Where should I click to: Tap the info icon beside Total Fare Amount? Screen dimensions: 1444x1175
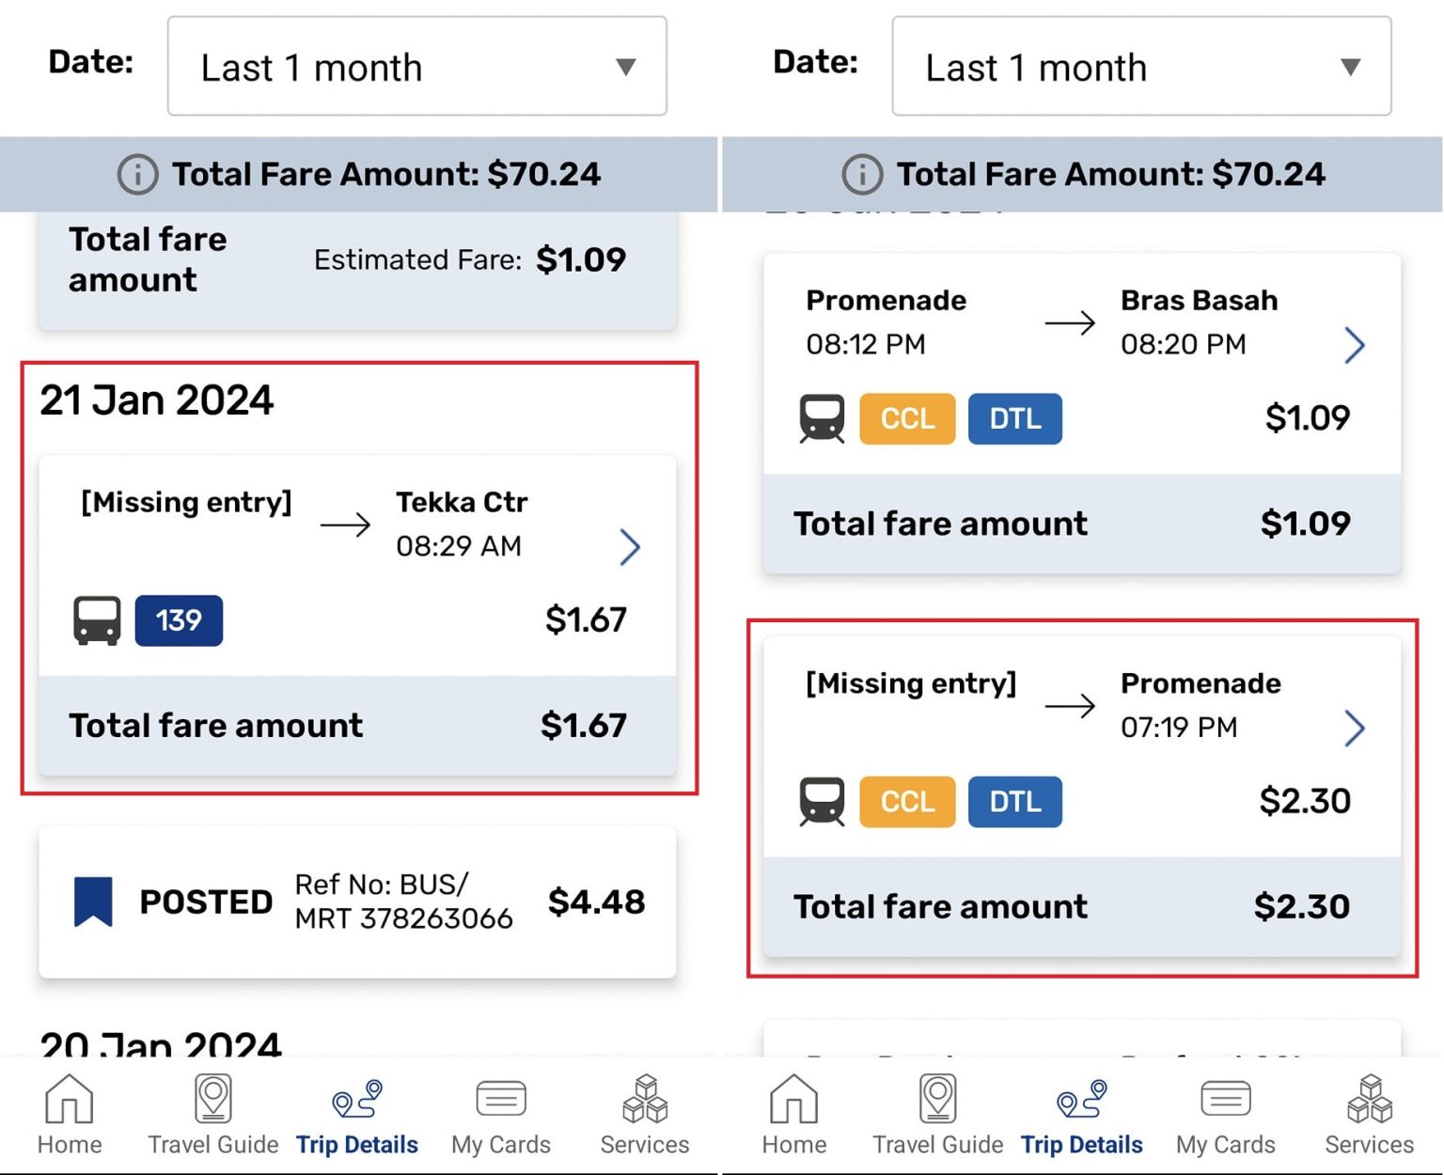coord(136,173)
